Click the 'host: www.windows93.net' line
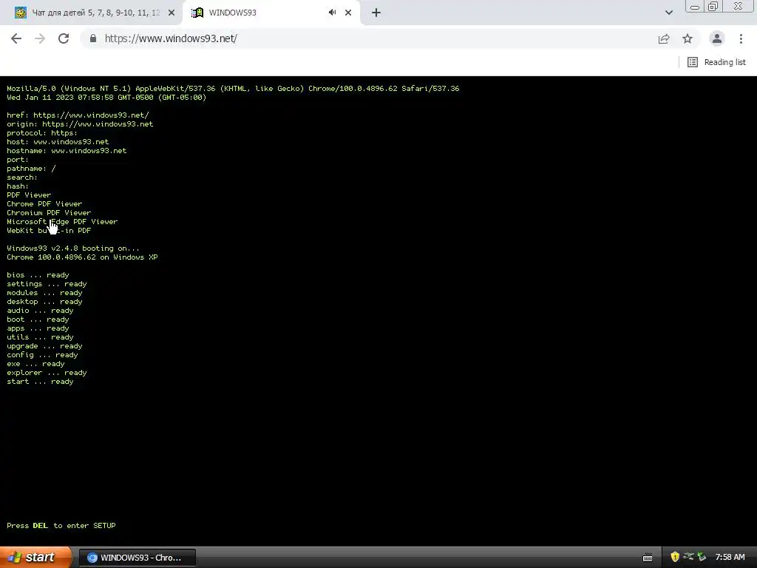This screenshot has width=757, height=568. click(58, 141)
